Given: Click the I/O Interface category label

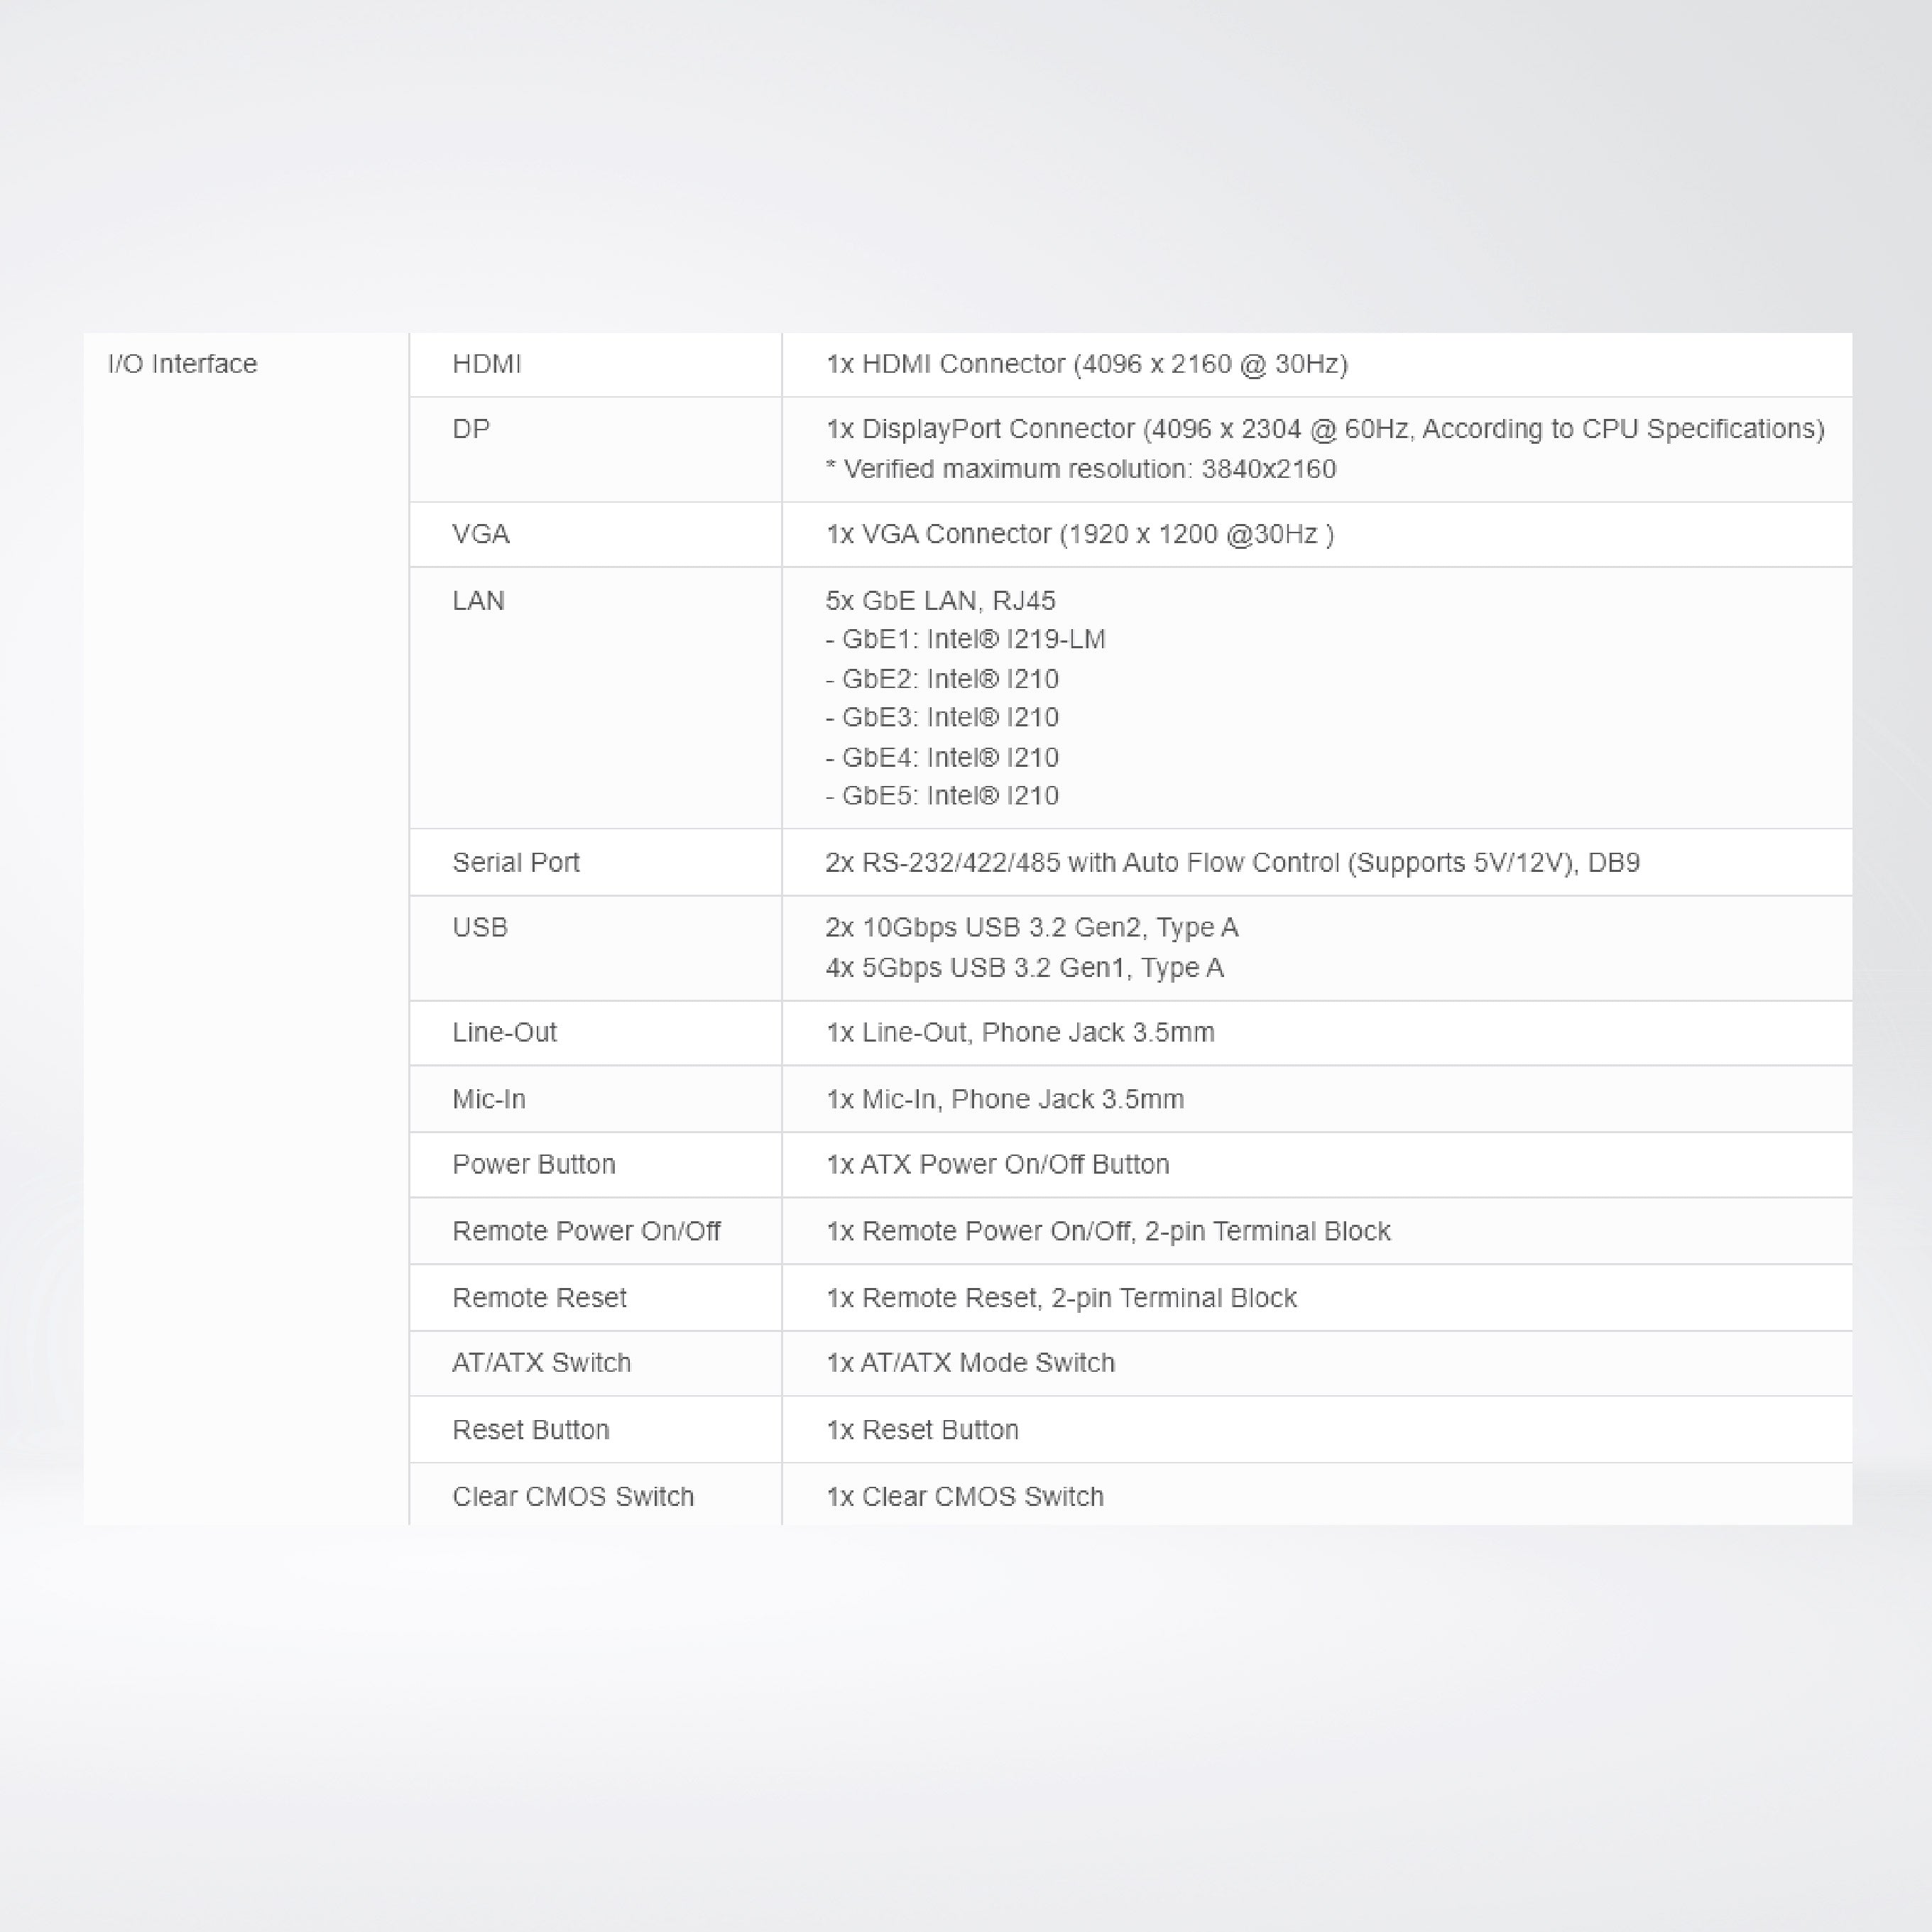Looking at the screenshot, I should [182, 364].
